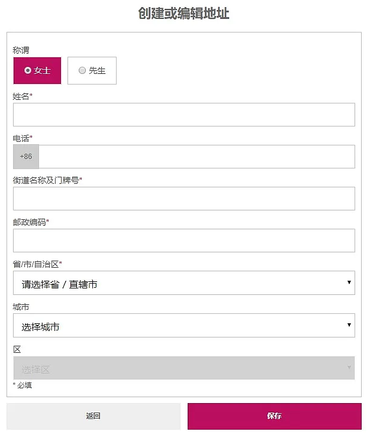
Task: Click the 称谓 label
Action: [x=21, y=50]
